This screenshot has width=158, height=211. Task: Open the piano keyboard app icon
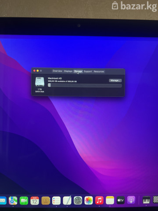click(x=146, y=200)
